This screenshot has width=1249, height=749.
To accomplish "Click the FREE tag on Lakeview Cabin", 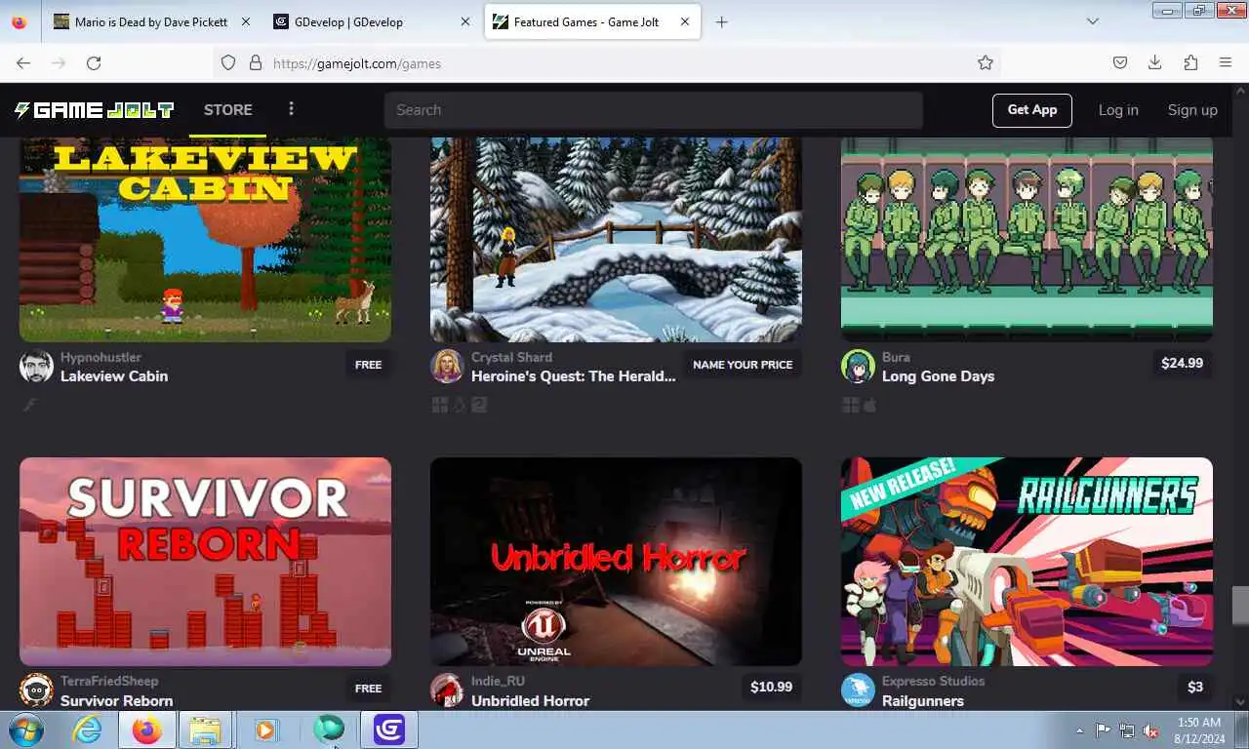I will click(x=368, y=365).
